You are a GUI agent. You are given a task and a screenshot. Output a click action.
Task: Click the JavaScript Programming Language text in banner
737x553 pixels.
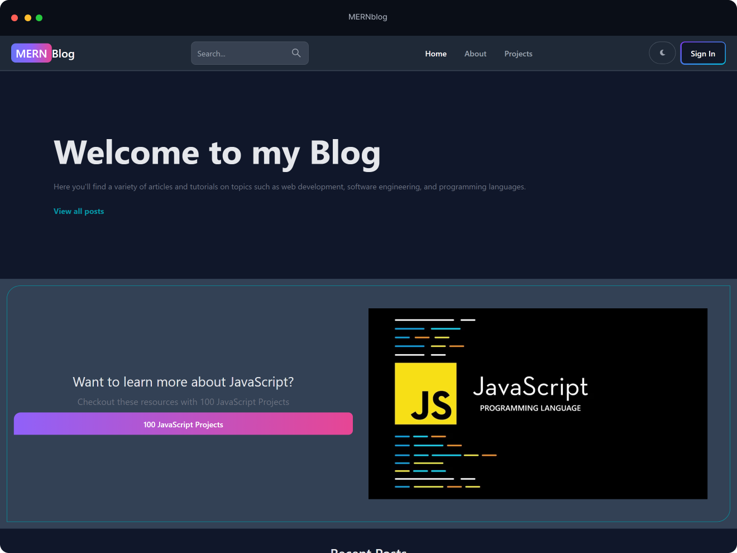530,394
